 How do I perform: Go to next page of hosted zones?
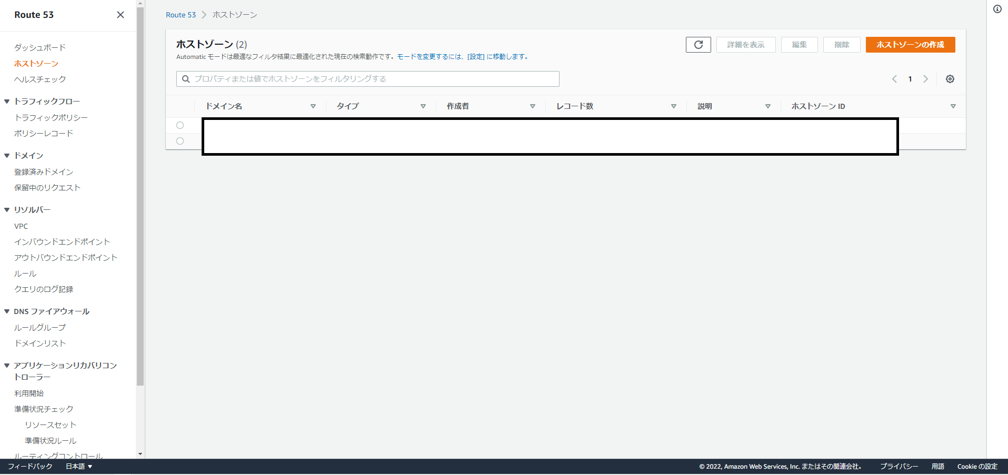[925, 79]
